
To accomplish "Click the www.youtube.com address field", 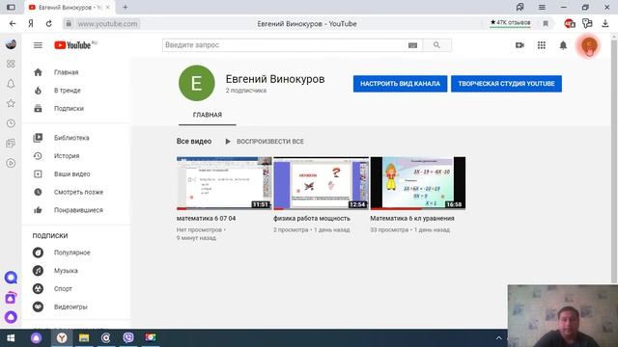I will click(x=107, y=23).
